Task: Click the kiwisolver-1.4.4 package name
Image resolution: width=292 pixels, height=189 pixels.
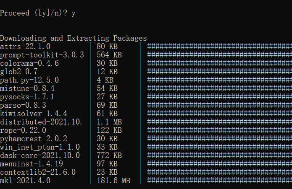Action: 34,114
